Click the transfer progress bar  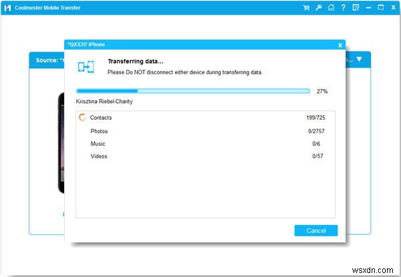point(193,91)
